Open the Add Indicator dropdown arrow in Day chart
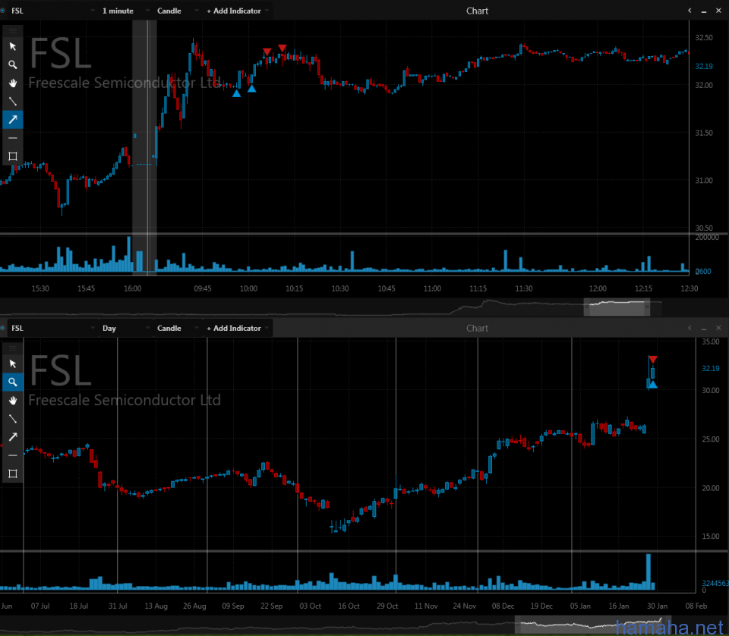 (x=267, y=328)
